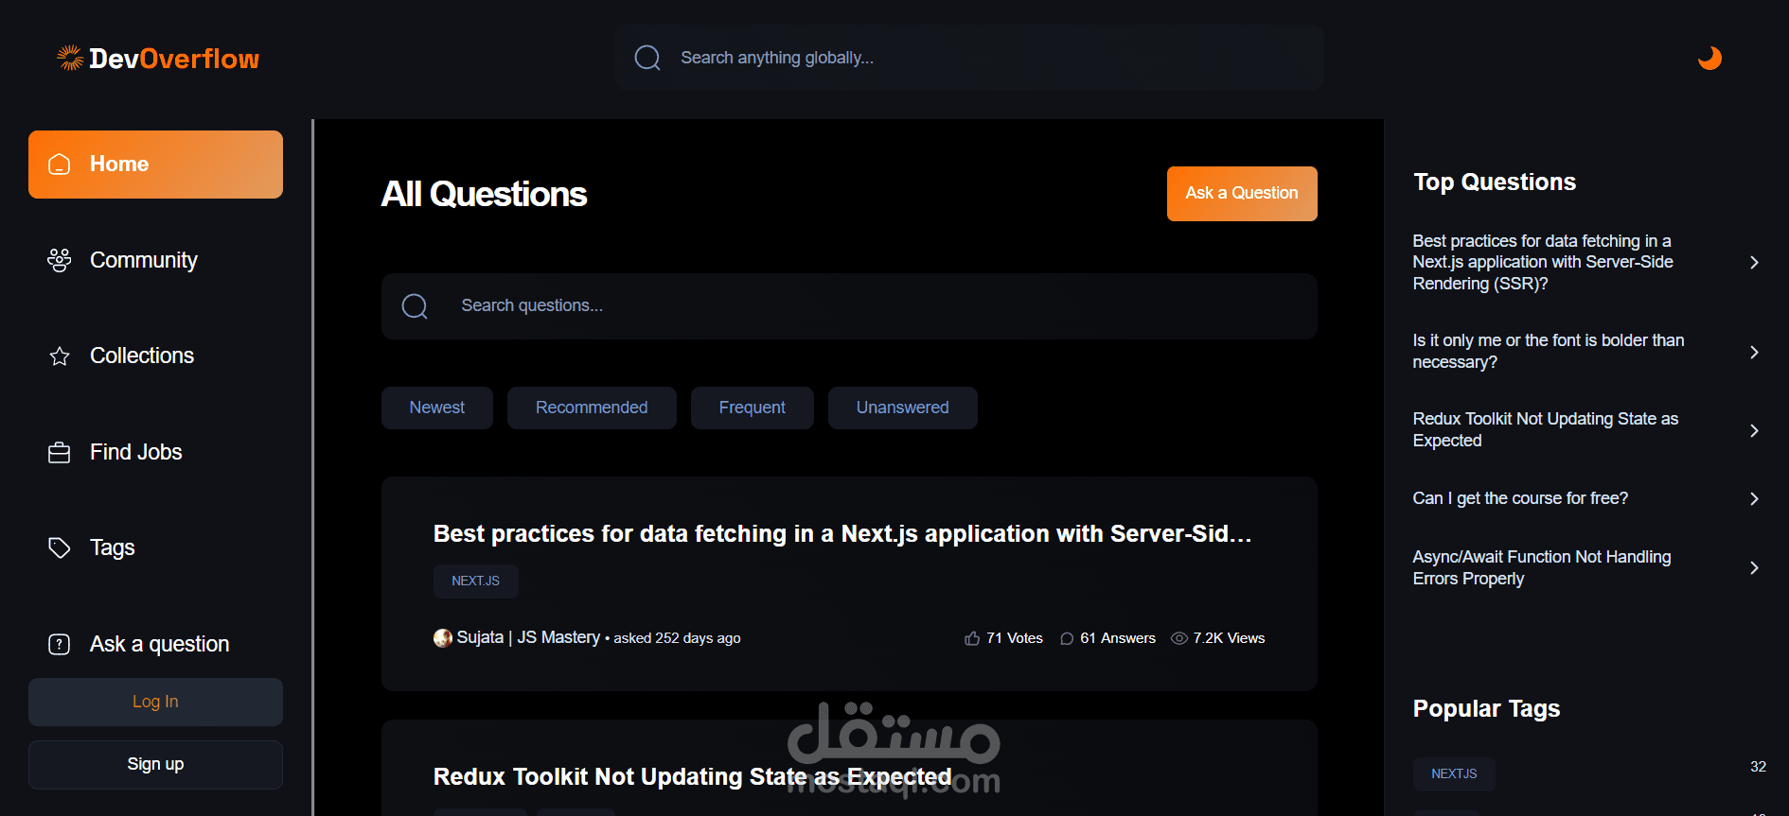Click the DevOverflow logo text
The image size is (1789, 816).
pyautogui.click(x=174, y=59)
